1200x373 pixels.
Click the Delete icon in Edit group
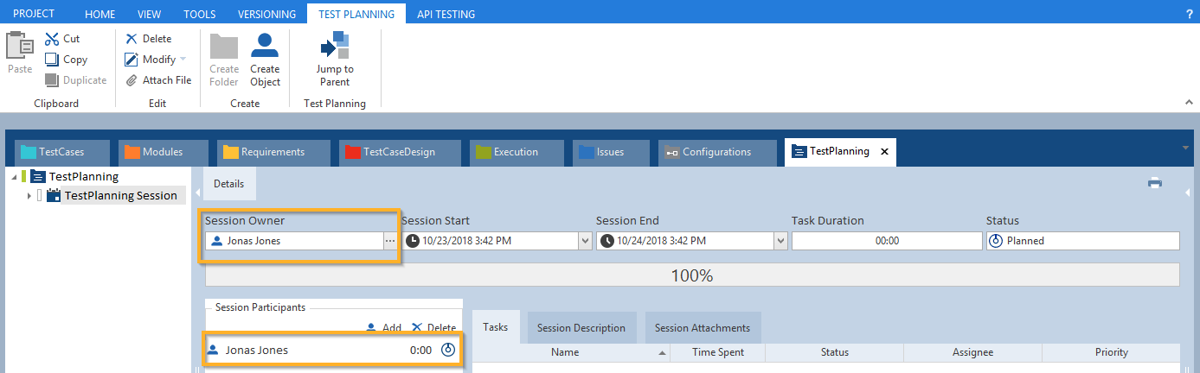(132, 39)
